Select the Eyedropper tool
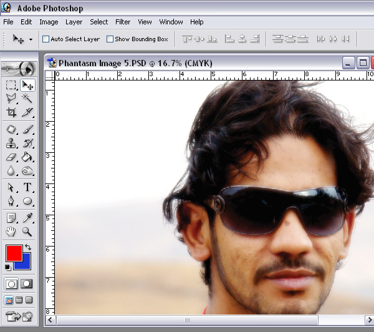The image size is (374, 332). tap(27, 218)
